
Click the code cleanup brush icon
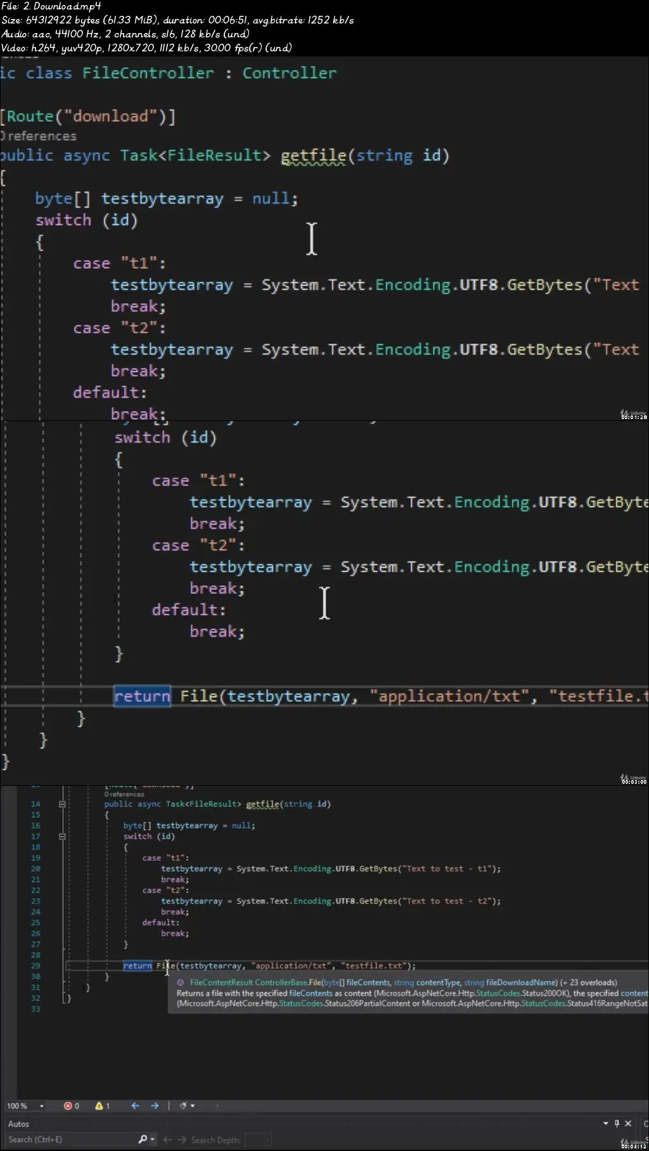tap(183, 1106)
